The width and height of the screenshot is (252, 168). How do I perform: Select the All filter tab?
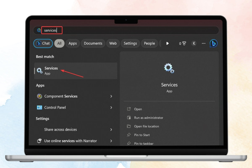(x=59, y=43)
